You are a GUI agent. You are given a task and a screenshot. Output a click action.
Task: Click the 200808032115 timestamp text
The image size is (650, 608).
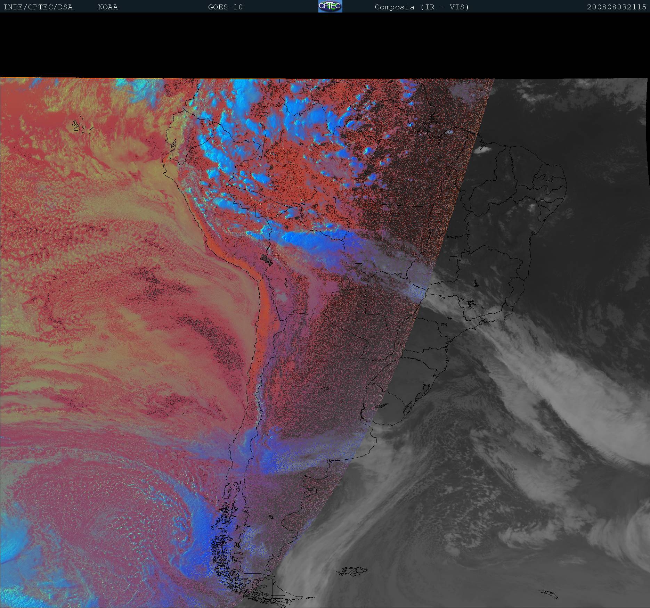pyautogui.click(x=616, y=7)
